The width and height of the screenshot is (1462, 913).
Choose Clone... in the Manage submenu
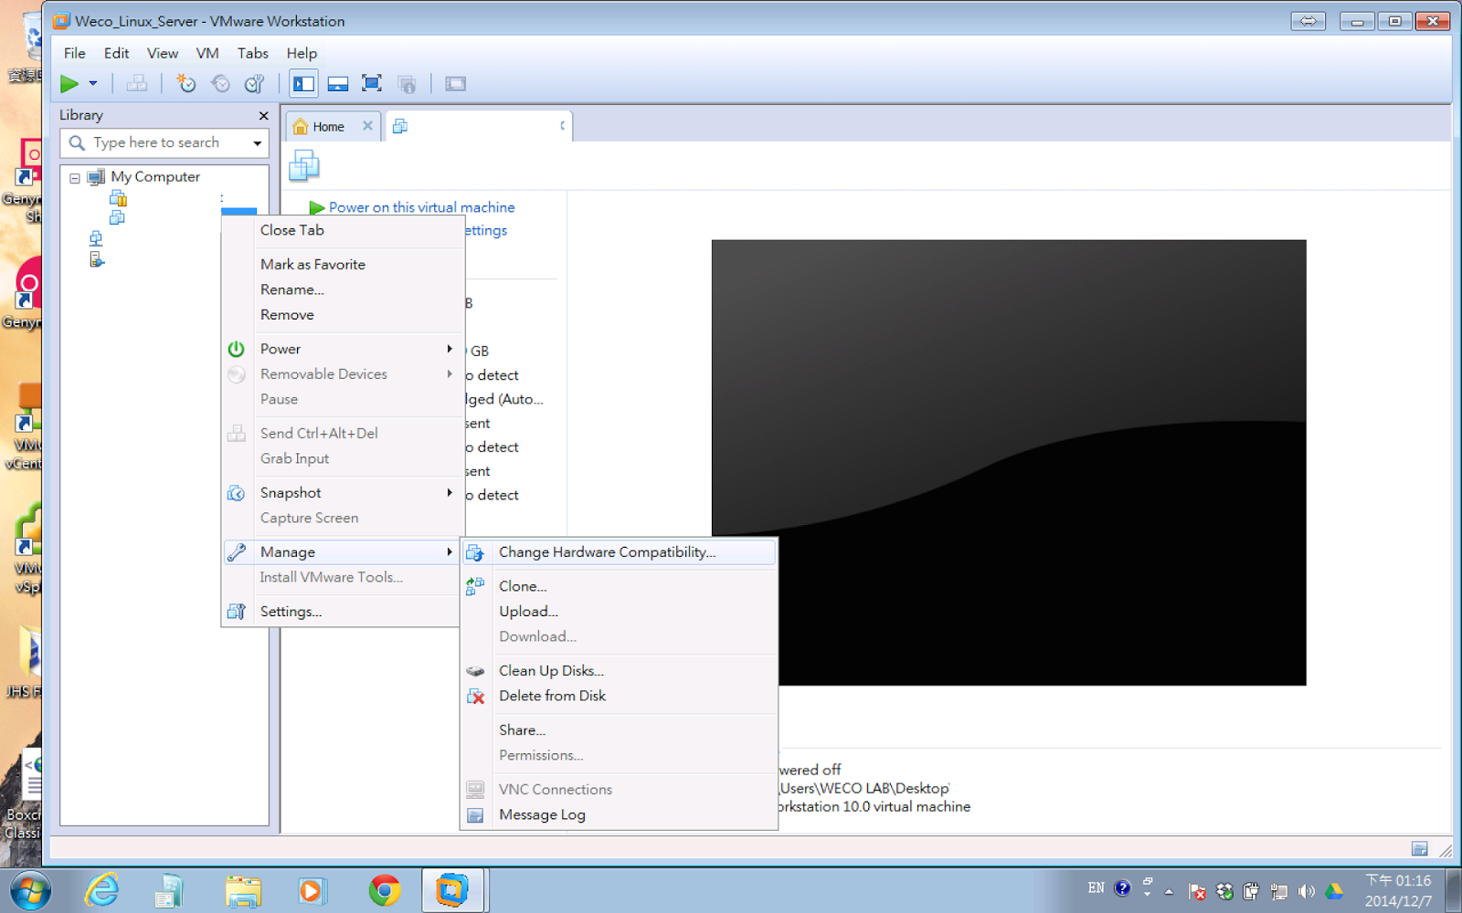pos(620,587)
